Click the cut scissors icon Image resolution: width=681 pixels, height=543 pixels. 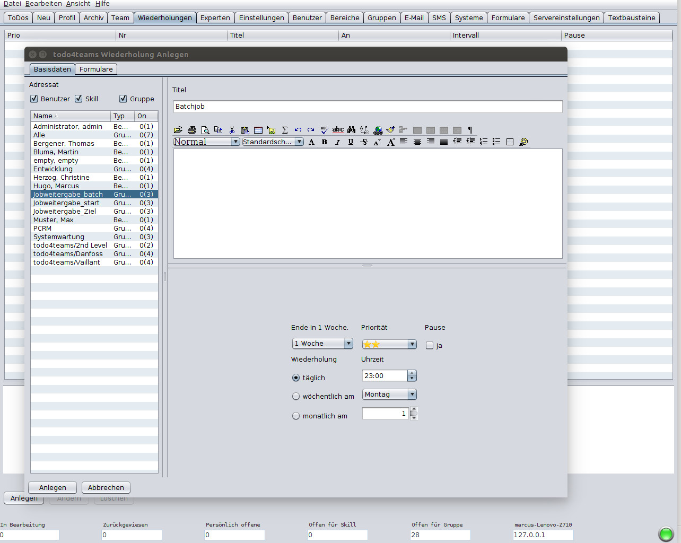click(x=232, y=130)
